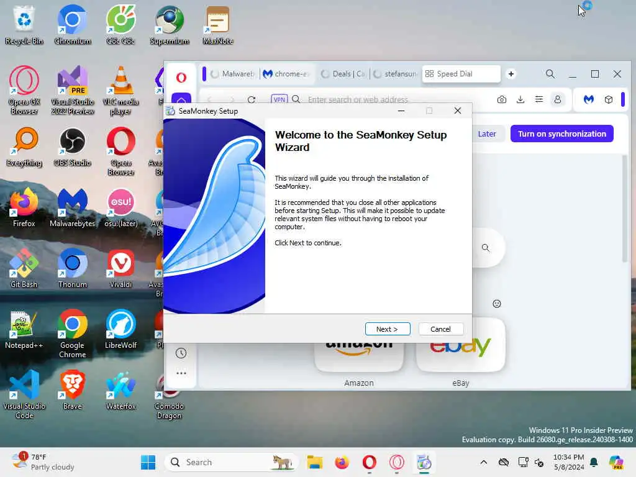This screenshot has height=477, width=636.
Task: Switch to the Deals tab in Opera
Action: pos(343,74)
